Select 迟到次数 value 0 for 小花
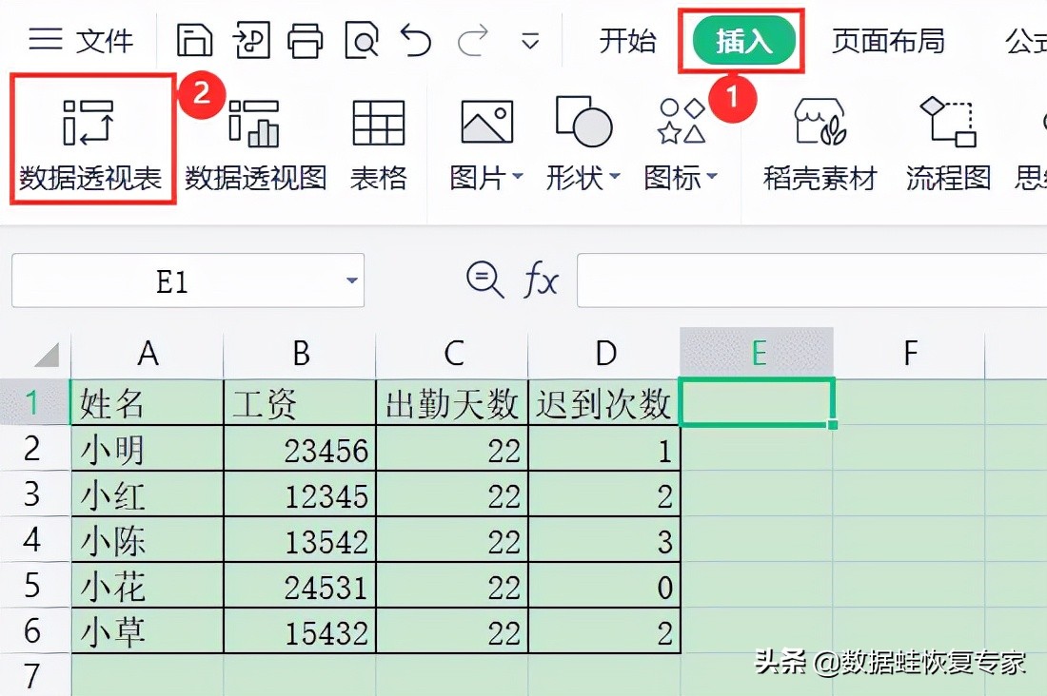 click(604, 585)
